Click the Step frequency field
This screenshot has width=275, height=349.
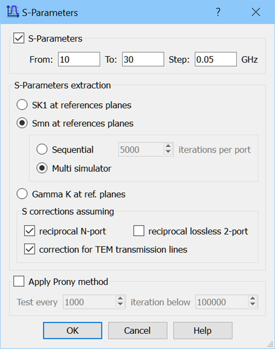(x=216, y=59)
